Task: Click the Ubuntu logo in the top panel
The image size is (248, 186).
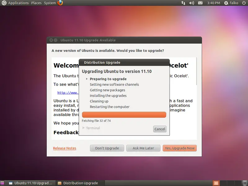Action: pos(4,3)
